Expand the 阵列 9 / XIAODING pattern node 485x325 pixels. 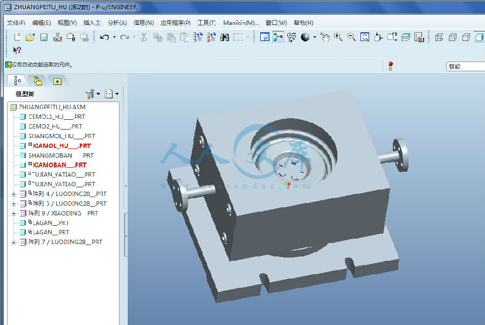pos(13,213)
